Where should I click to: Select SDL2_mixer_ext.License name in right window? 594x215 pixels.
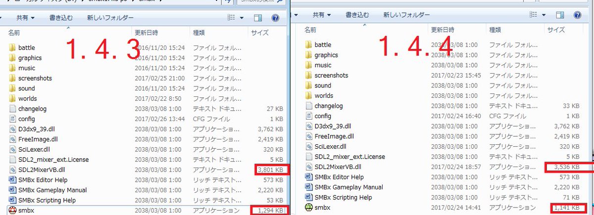349,157
